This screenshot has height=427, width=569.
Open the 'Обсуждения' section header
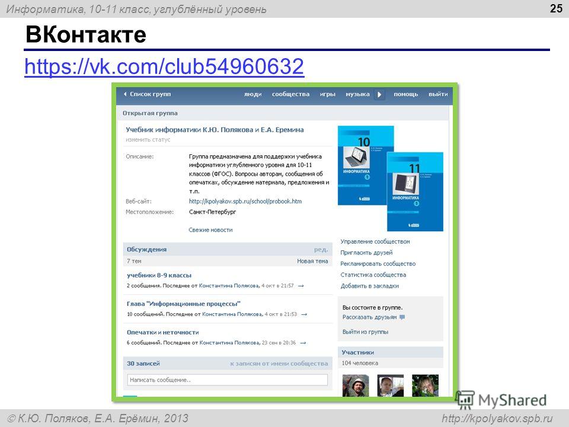coord(146,250)
